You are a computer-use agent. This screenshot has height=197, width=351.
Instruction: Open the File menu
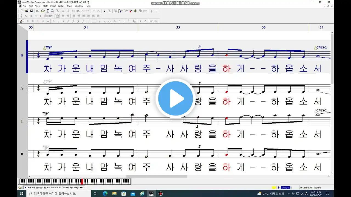tap(25, 6)
